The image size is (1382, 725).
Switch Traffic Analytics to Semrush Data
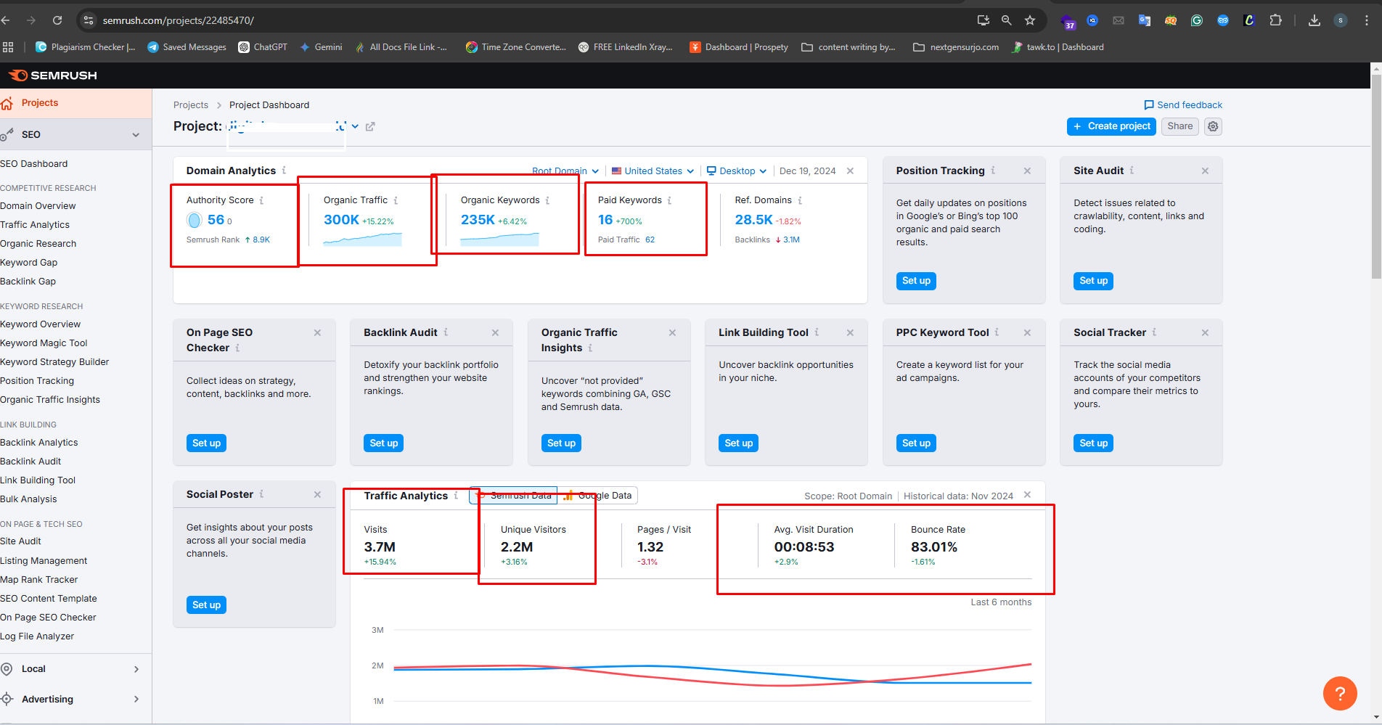click(514, 496)
